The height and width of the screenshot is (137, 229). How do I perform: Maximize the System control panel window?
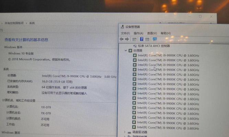(x=201, y=16)
